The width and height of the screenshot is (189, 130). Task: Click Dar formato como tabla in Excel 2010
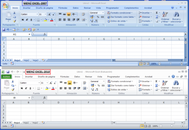pyautogui.click(x=122, y=85)
